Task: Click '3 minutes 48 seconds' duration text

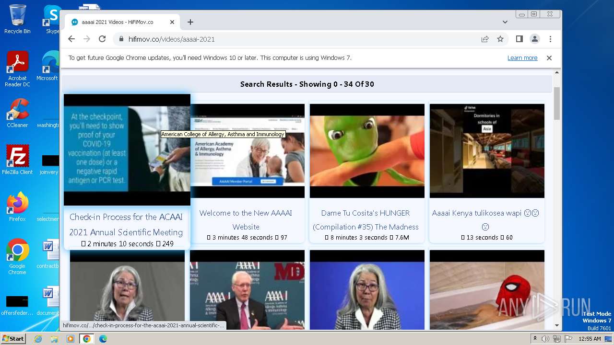Action: tap(243, 238)
